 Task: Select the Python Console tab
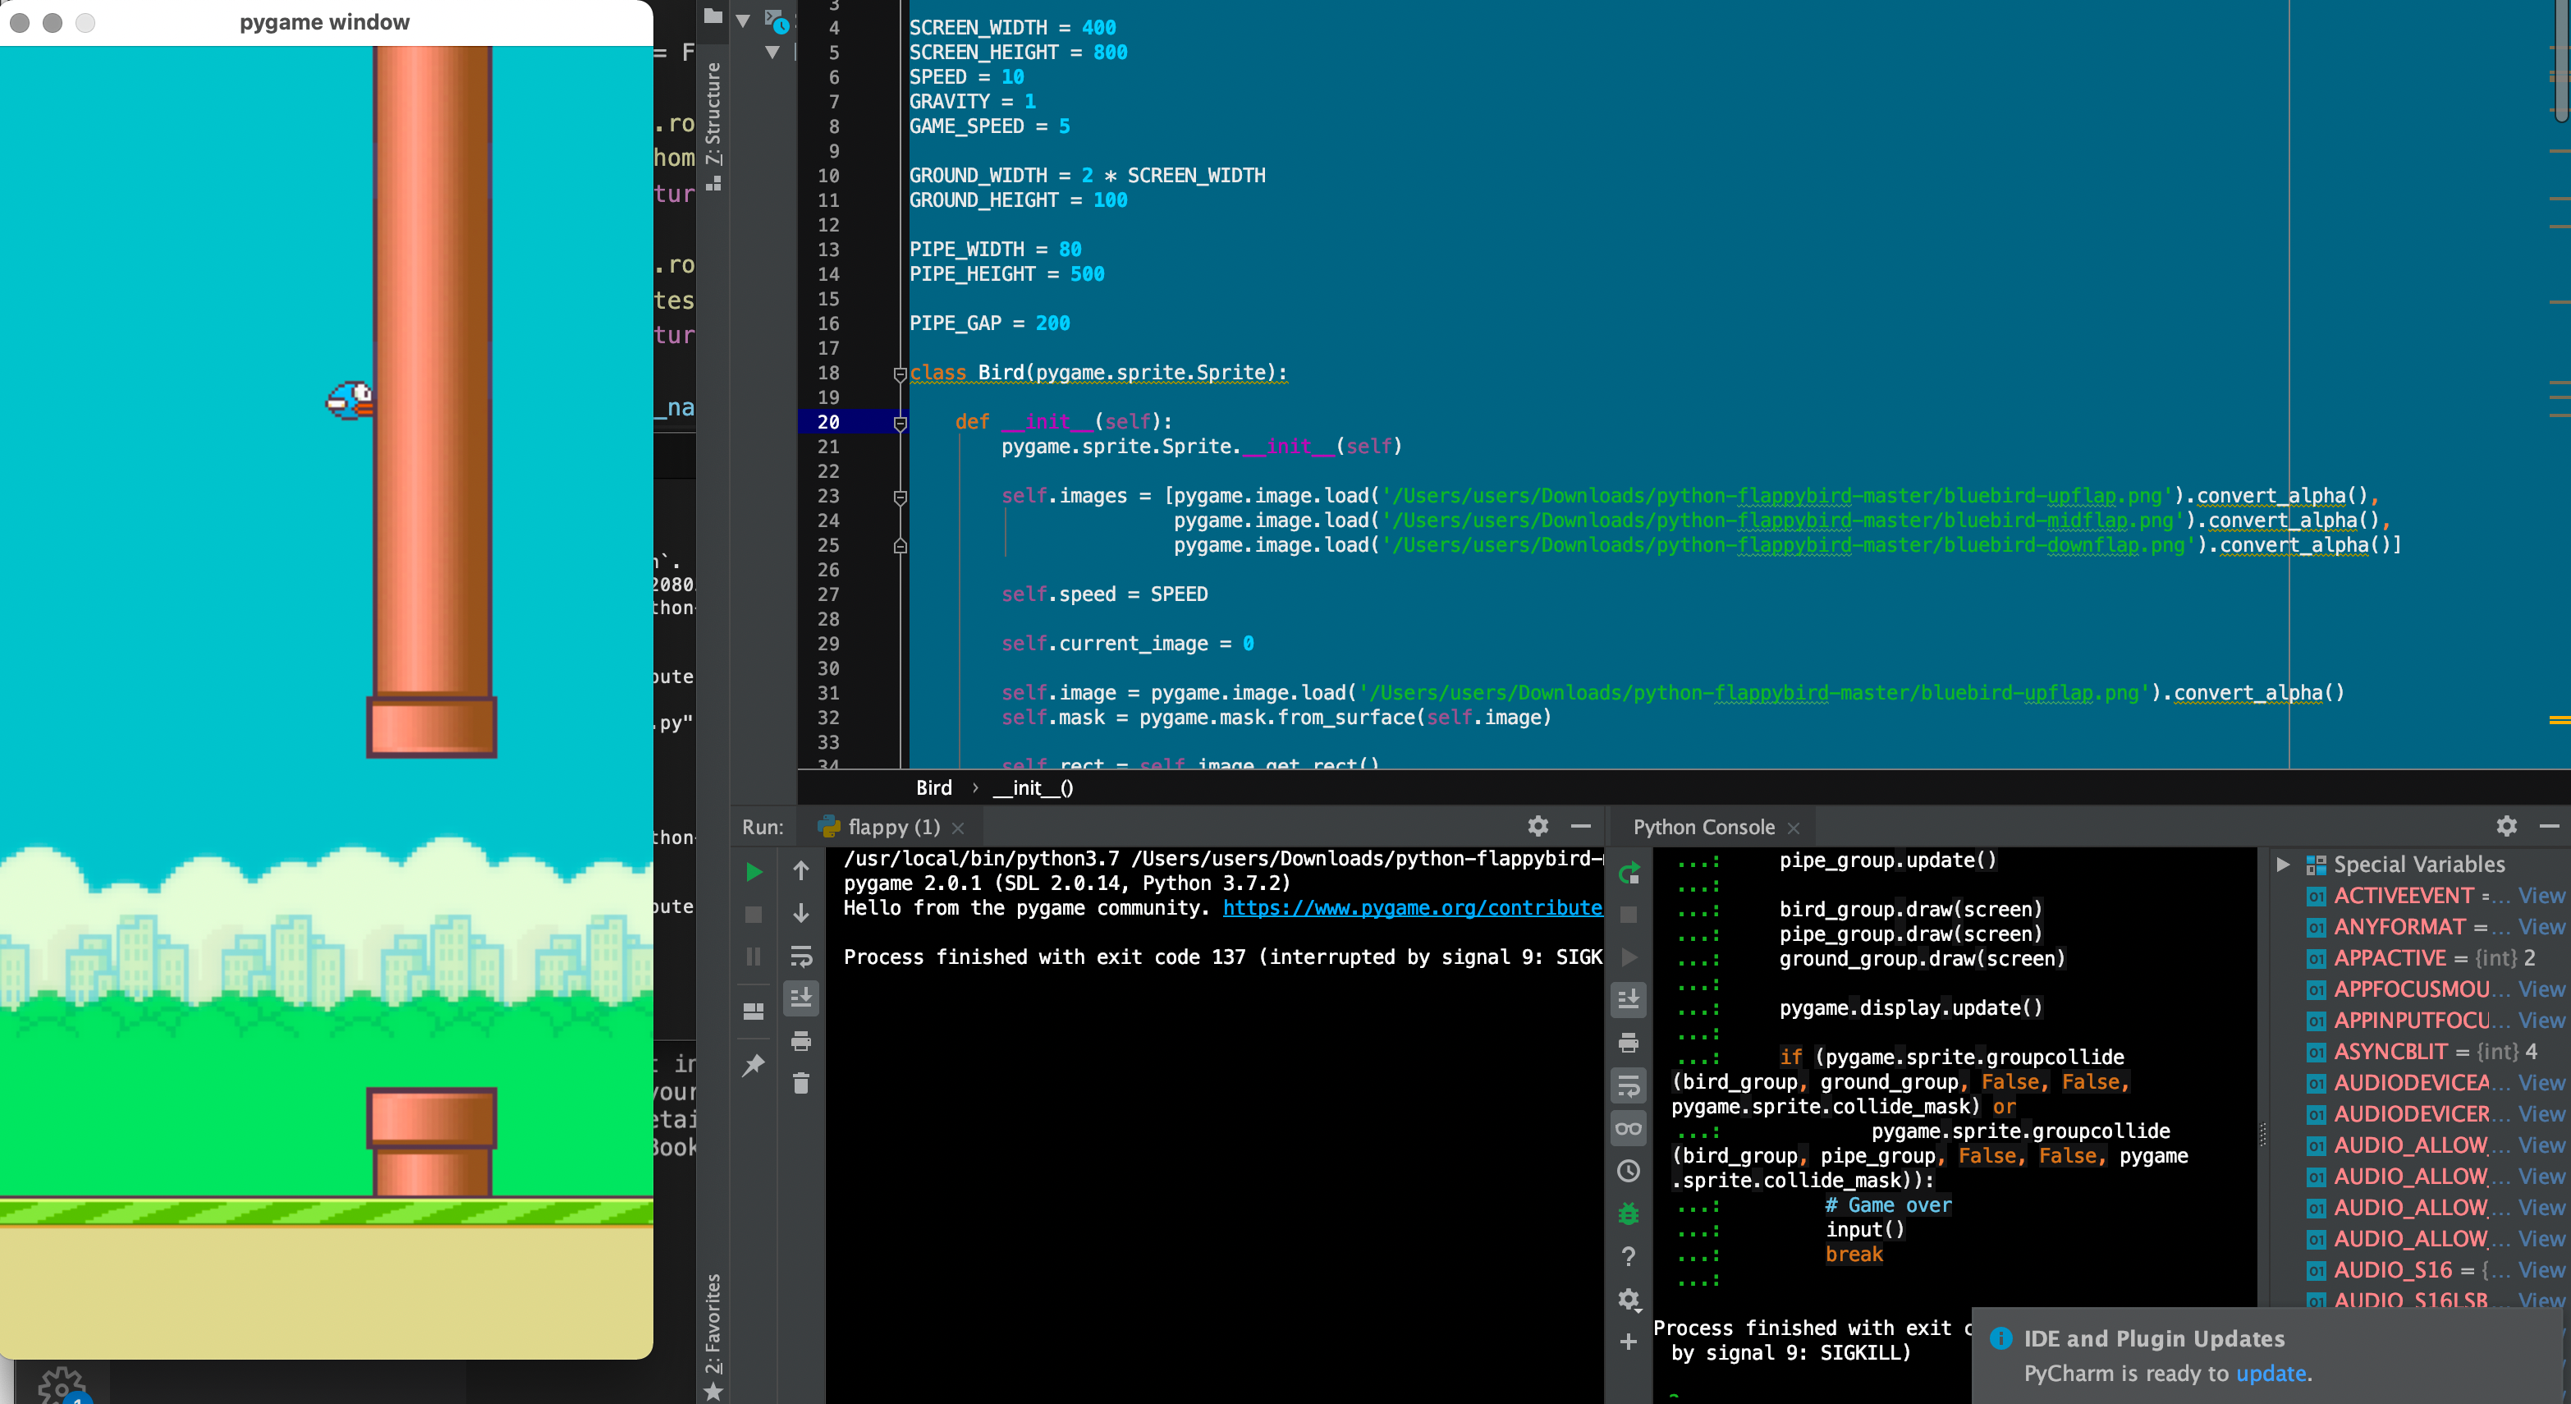1703,827
